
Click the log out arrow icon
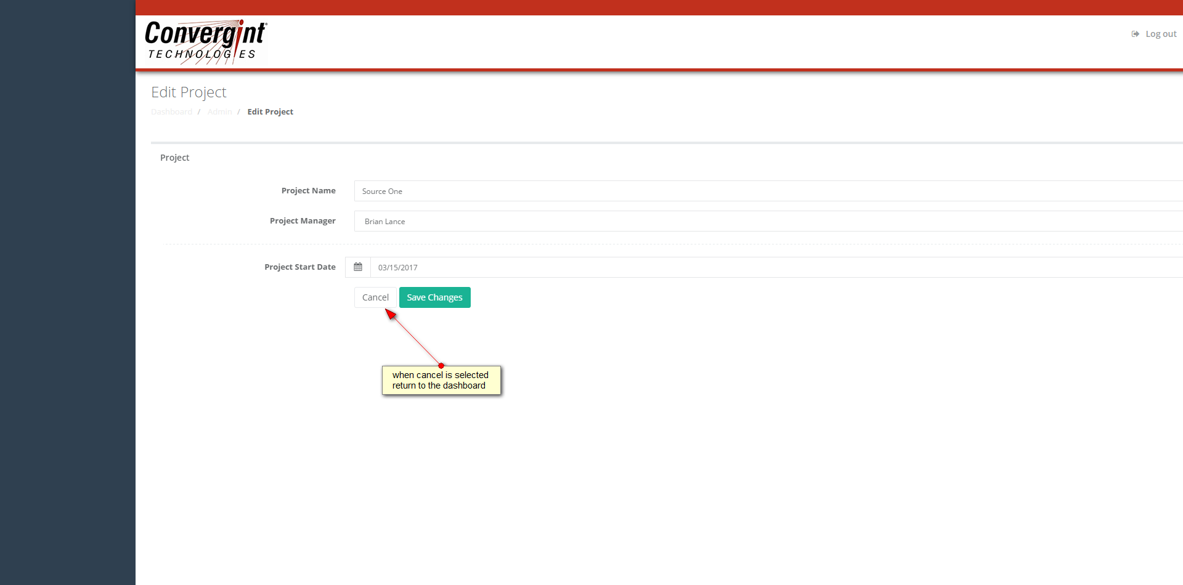pos(1135,34)
